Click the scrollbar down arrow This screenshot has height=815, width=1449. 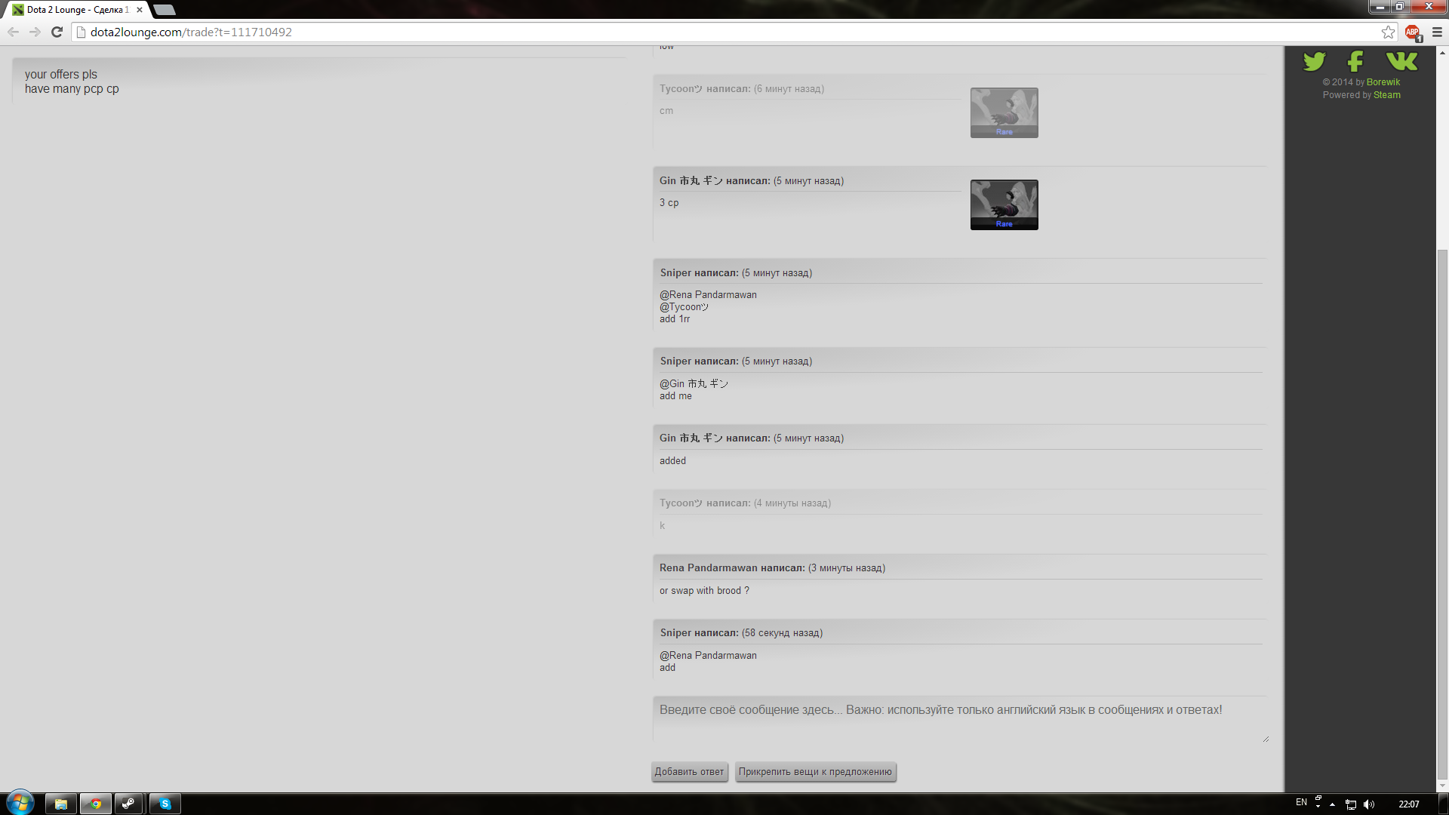[x=1442, y=786]
